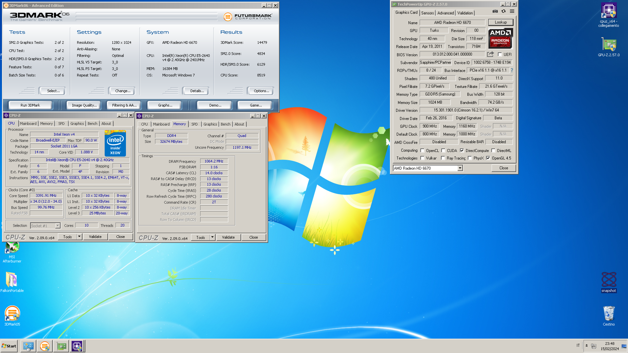The image size is (628, 353).
Task: Toggle the UEFI checkbox in GPU-Z
Action: 500,55
